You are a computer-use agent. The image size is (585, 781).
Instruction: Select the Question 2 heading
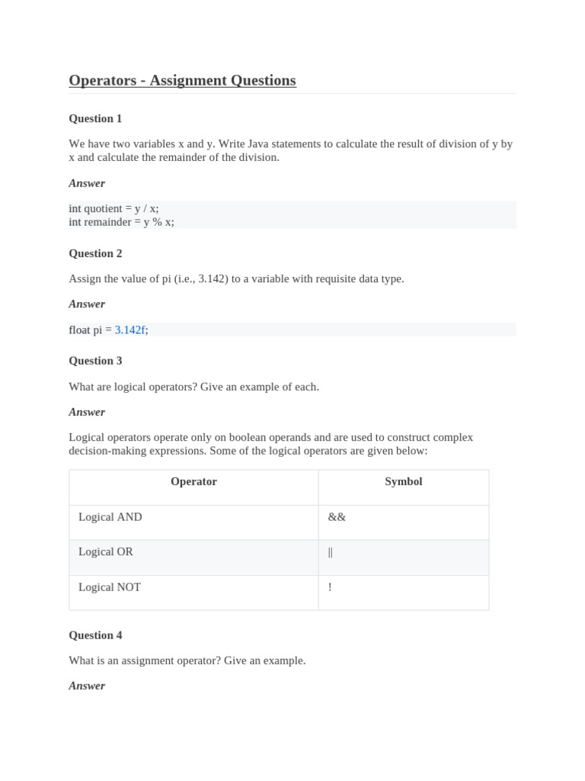95,253
